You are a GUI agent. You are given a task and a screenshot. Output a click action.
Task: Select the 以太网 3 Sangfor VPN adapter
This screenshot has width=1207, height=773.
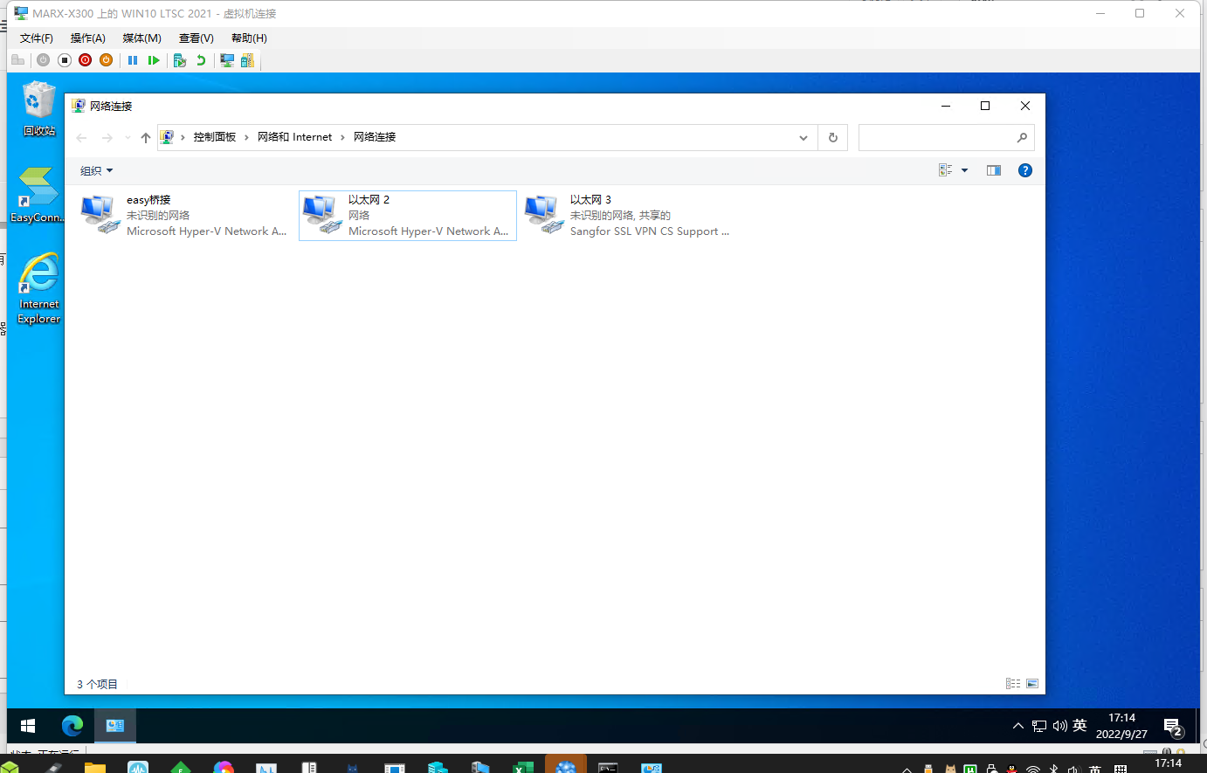click(629, 216)
